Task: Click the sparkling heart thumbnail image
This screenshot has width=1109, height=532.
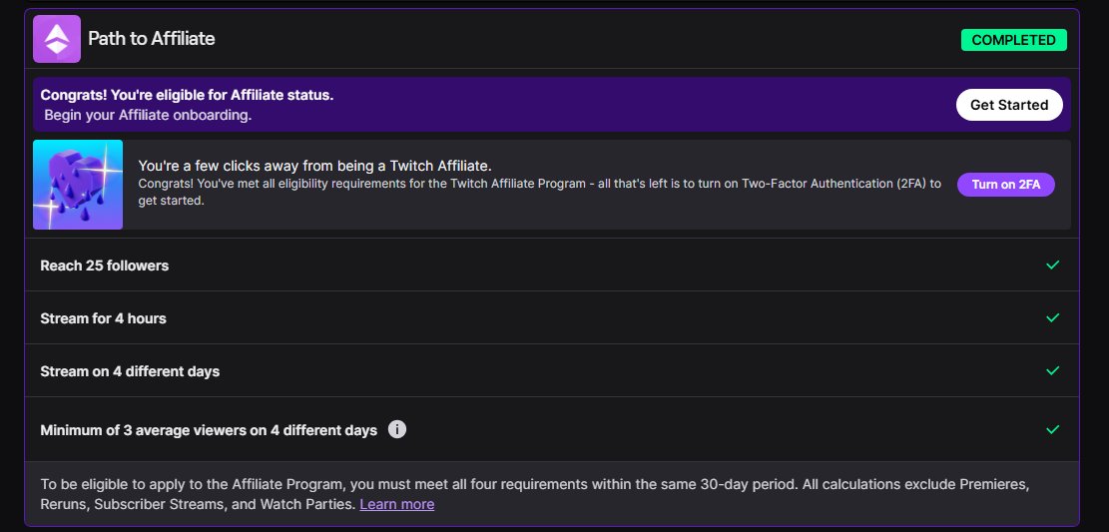Action: tap(78, 185)
